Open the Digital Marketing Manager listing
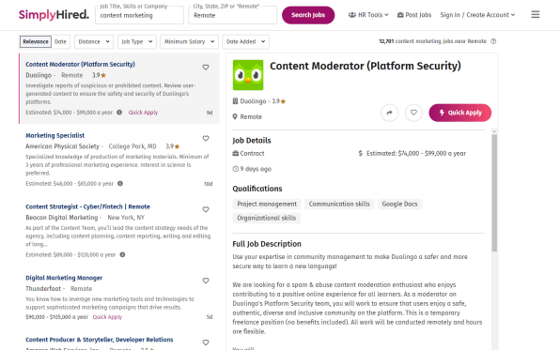Image resolution: width=560 pixels, height=350 pixels. pyautogui.click(x=64, y=278)
